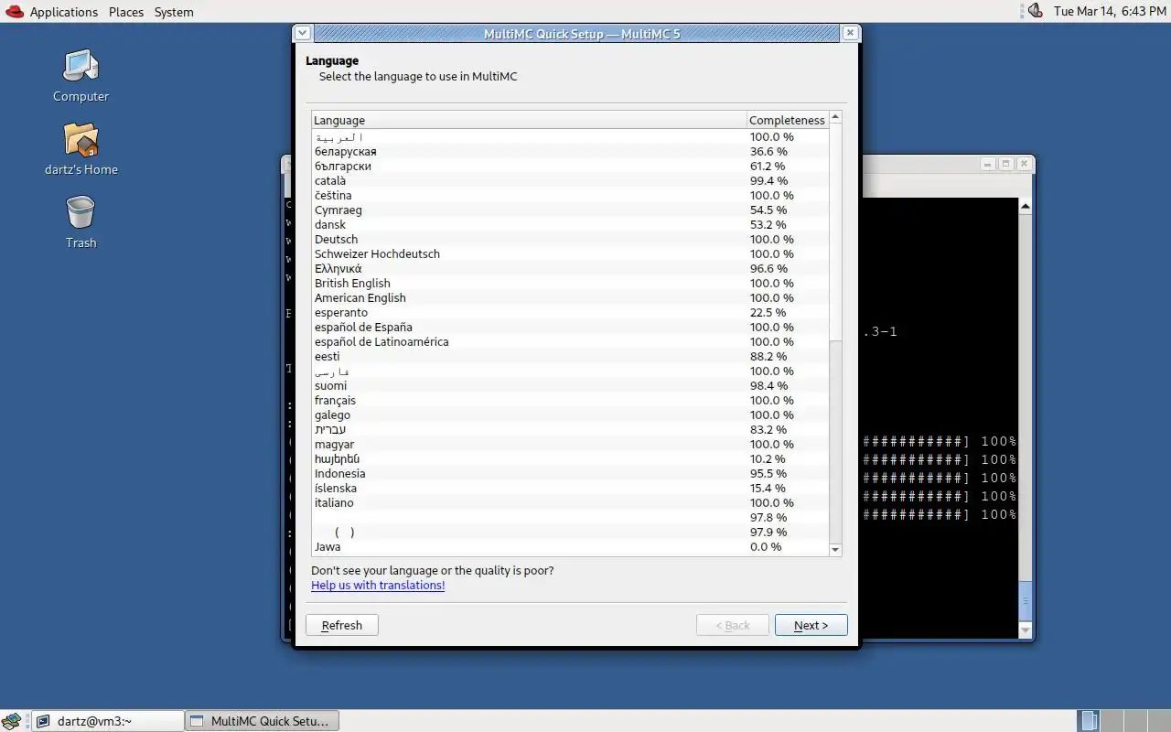This screenshot has height=732, width=1171.
Task: Click terminal window scrollbar down arrow
Action: 1026,630
